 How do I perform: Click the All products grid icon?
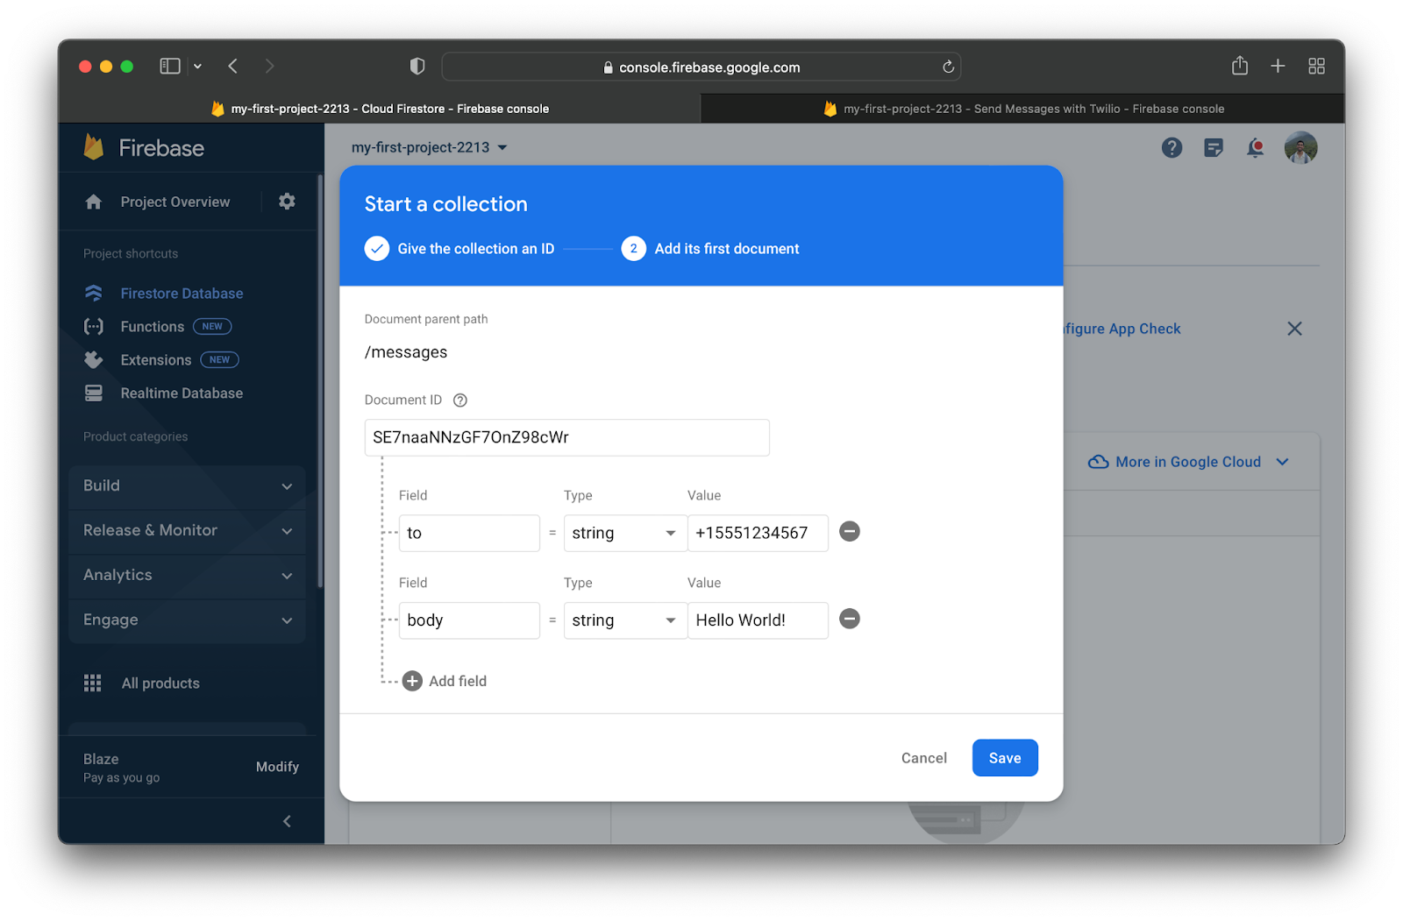[93, 683]
